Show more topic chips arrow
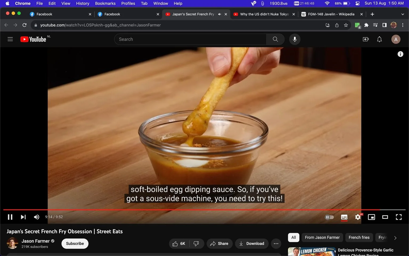This screenshot has height=256, width=409. [x=395, y=238]
